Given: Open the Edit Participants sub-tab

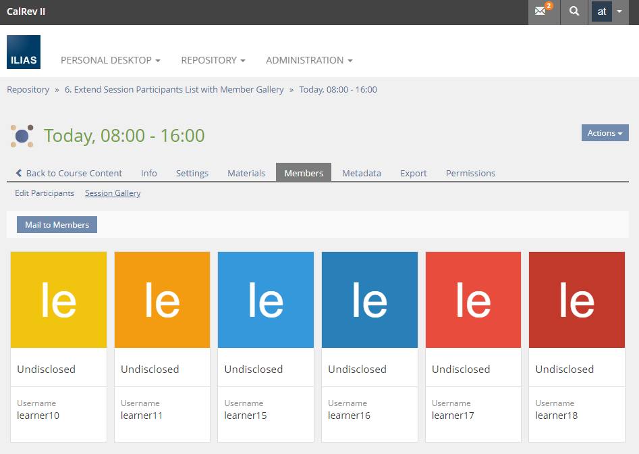Looking at the screenshot, I should pyautogui.click(x=45, y=193).
